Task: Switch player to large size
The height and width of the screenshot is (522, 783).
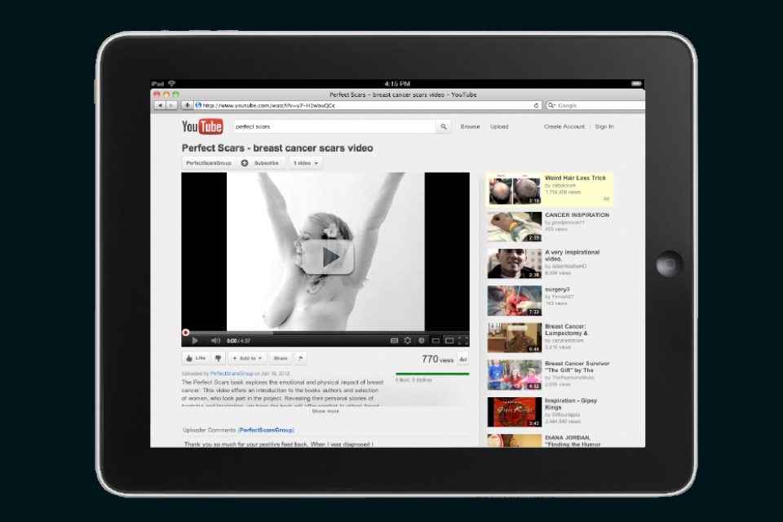Action: (449, 340)
